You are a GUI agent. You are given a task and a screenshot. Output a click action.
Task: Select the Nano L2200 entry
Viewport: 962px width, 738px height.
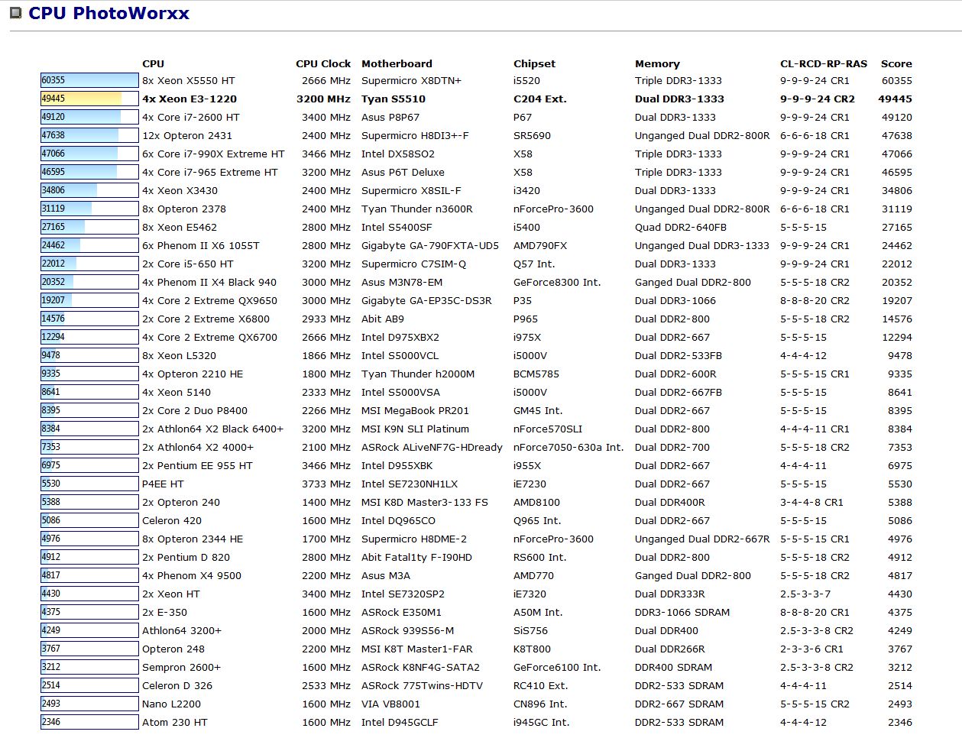coord(171,704)
